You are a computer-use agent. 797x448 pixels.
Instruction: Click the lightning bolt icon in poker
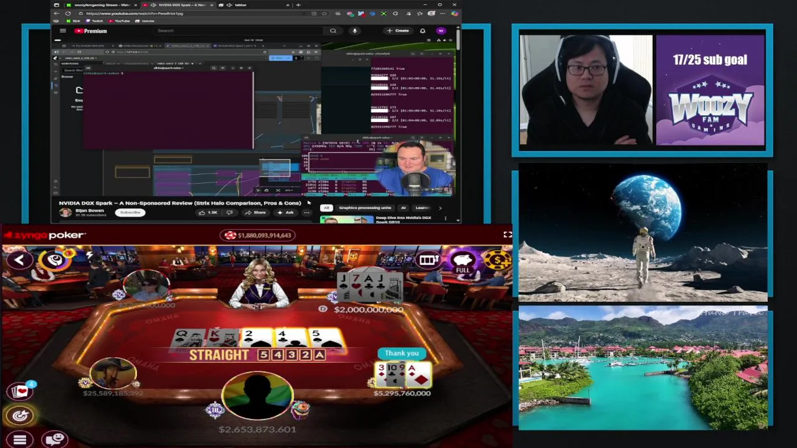tap(89, 255)
